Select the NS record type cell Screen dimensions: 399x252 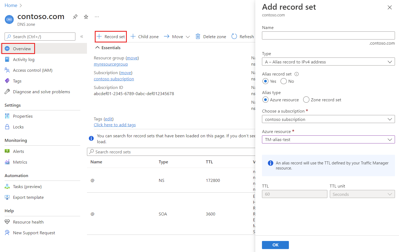162,180
